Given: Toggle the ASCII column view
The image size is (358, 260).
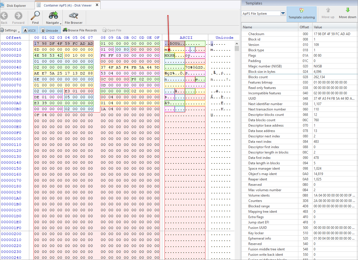Looking at the screenshot, I should [x=30, y=30].
